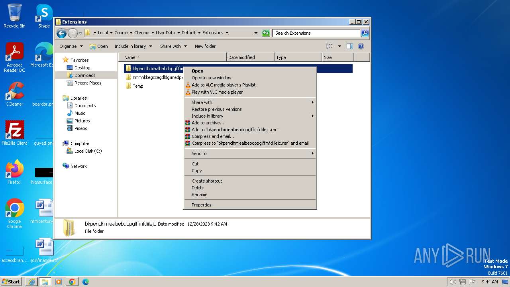Choose Add to archive...

coord(250,123)
